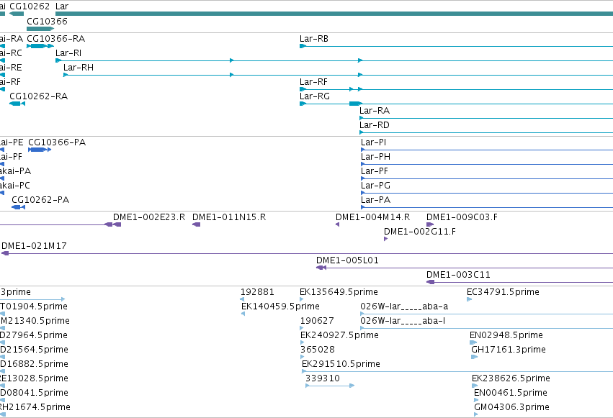Click the DME1-011N15.R clone end
This screenshot has width=613, height=418.
point(196,224)
